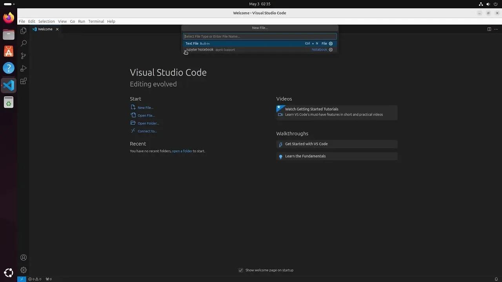This screenshot has height=282, width=502.
Task: Open the remote connection indicator
Action: click(x=22, y=279)
